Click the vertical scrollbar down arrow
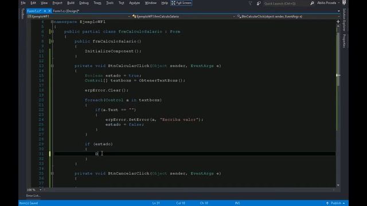Screen dimensions: 367x206 (338, 185)
